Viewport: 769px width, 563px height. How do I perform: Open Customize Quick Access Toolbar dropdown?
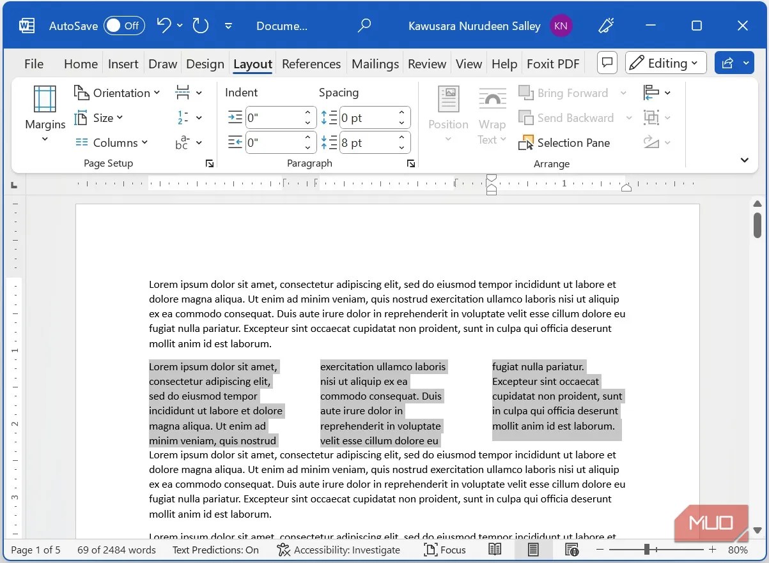(x=229, y=26)
